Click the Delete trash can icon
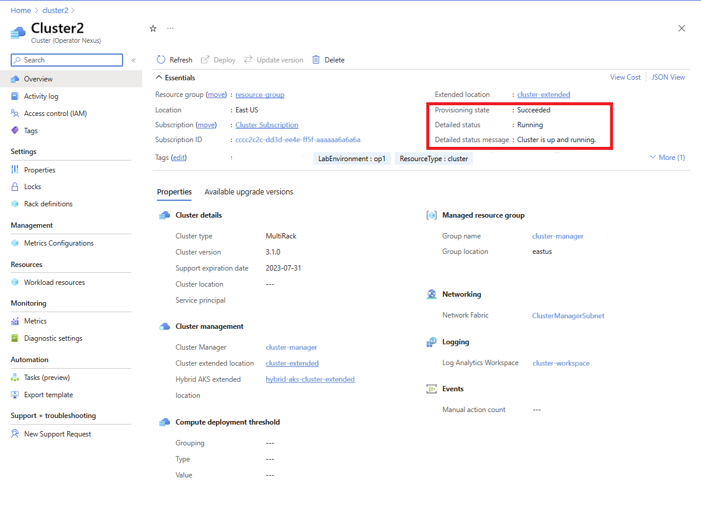 316,60
